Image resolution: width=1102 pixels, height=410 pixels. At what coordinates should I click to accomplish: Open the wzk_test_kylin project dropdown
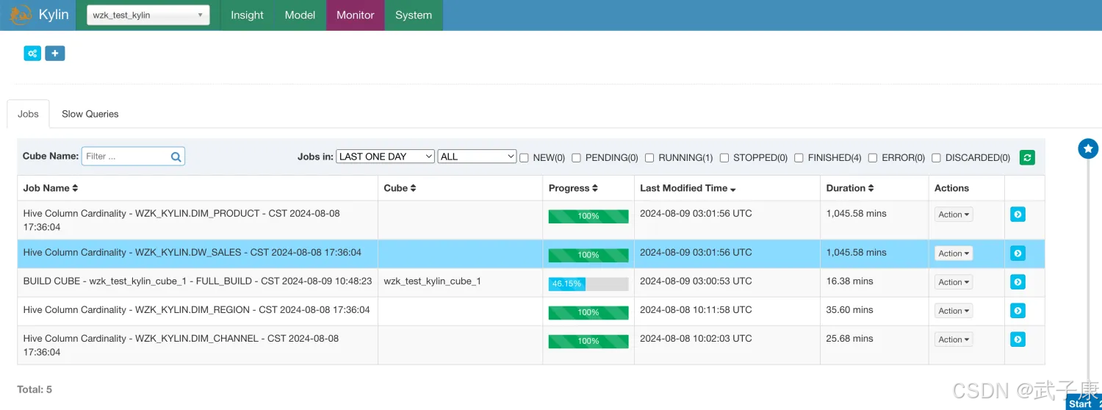tap(148, 15)
